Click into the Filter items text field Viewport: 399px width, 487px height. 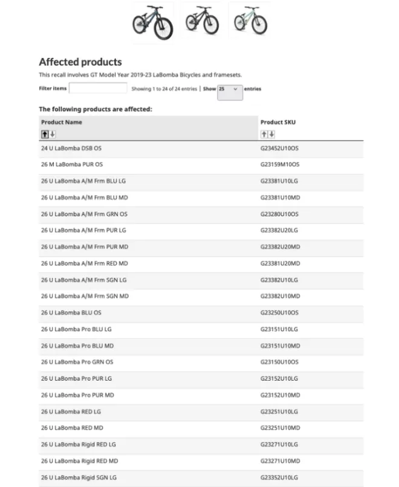coord(98,88)
